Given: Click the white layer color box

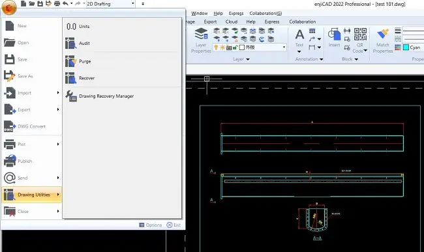Looking at the screenshot, I should (x=242, y=48).
